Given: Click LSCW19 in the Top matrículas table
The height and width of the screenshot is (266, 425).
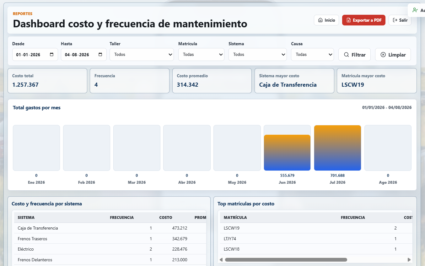Looking at the screenshot, I should point(232,228).
